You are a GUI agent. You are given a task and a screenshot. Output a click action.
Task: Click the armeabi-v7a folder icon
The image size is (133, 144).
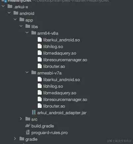tap(34, 72)
